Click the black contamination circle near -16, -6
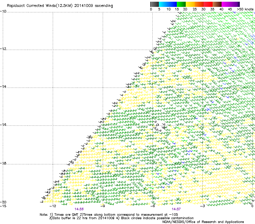The image size is (255, 224). (x=157, y=125)
